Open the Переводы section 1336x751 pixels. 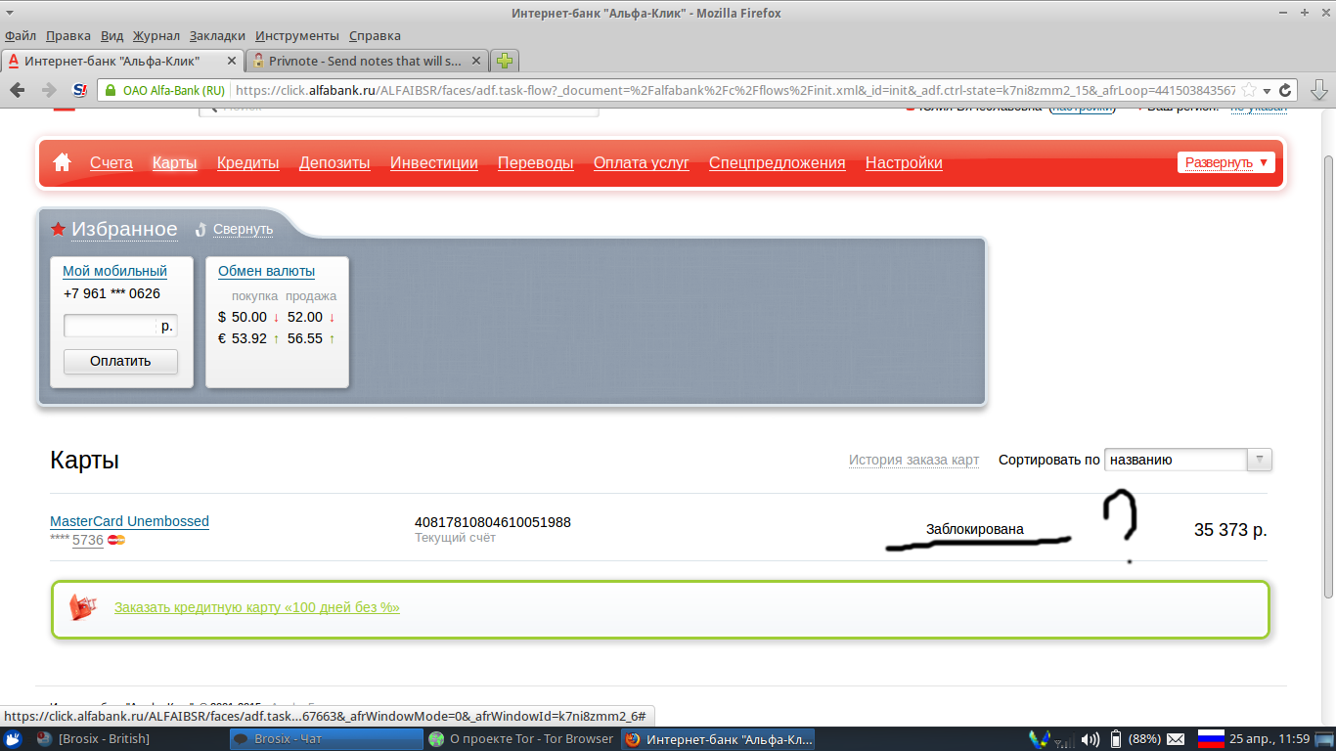tap(535, 163)
